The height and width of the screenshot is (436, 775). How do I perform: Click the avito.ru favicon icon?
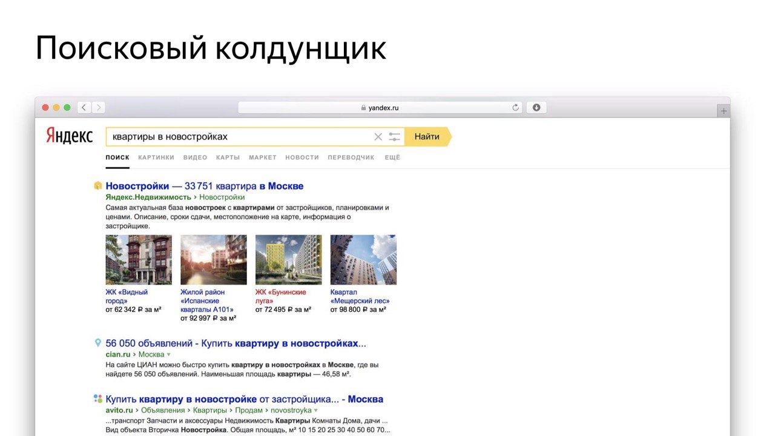(x=97, y=398)
